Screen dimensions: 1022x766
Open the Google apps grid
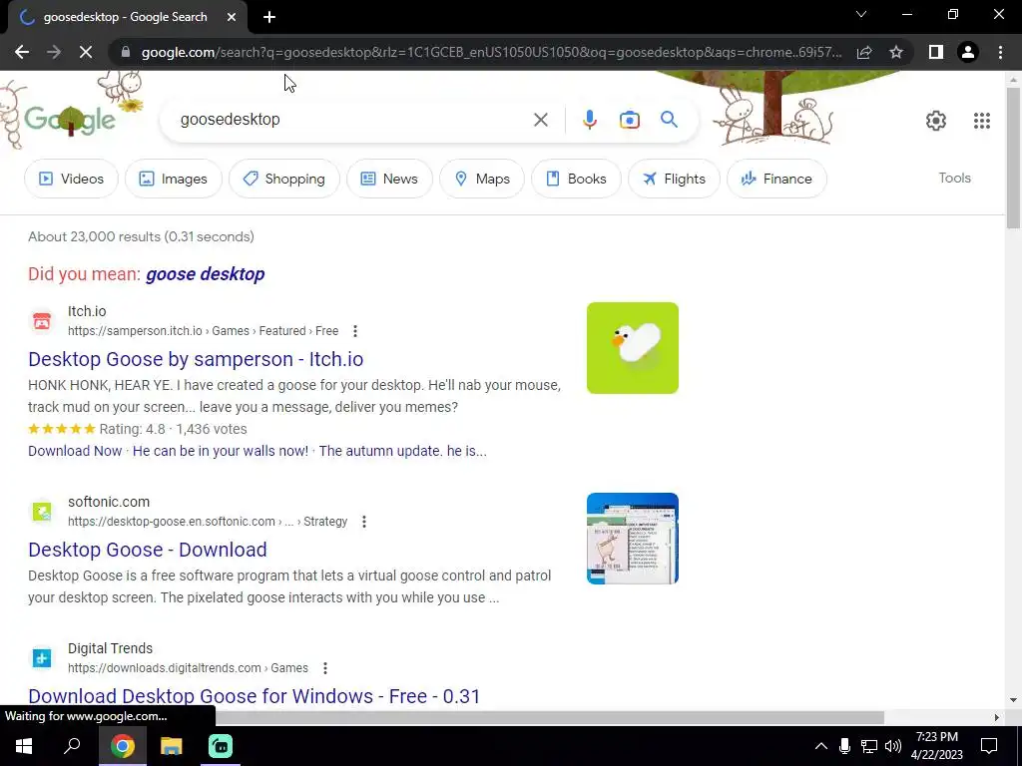tap(982, 121)
